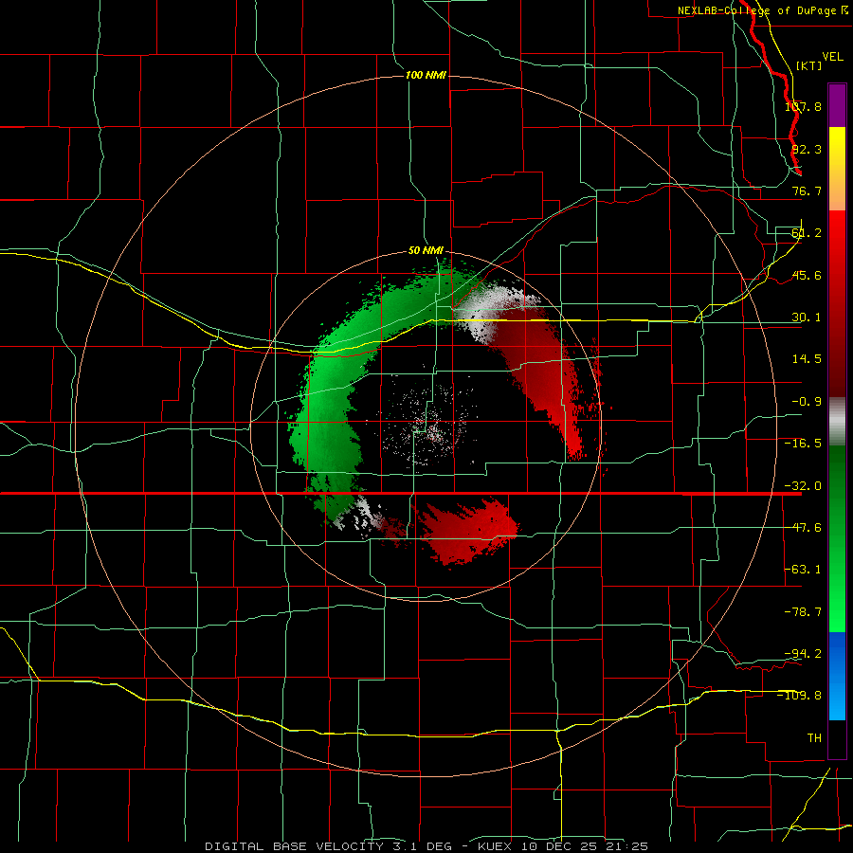This screenshot has width=853, height=853.
Task: Click the "50 NMI" range ring label
Action: tap(426, 251)
